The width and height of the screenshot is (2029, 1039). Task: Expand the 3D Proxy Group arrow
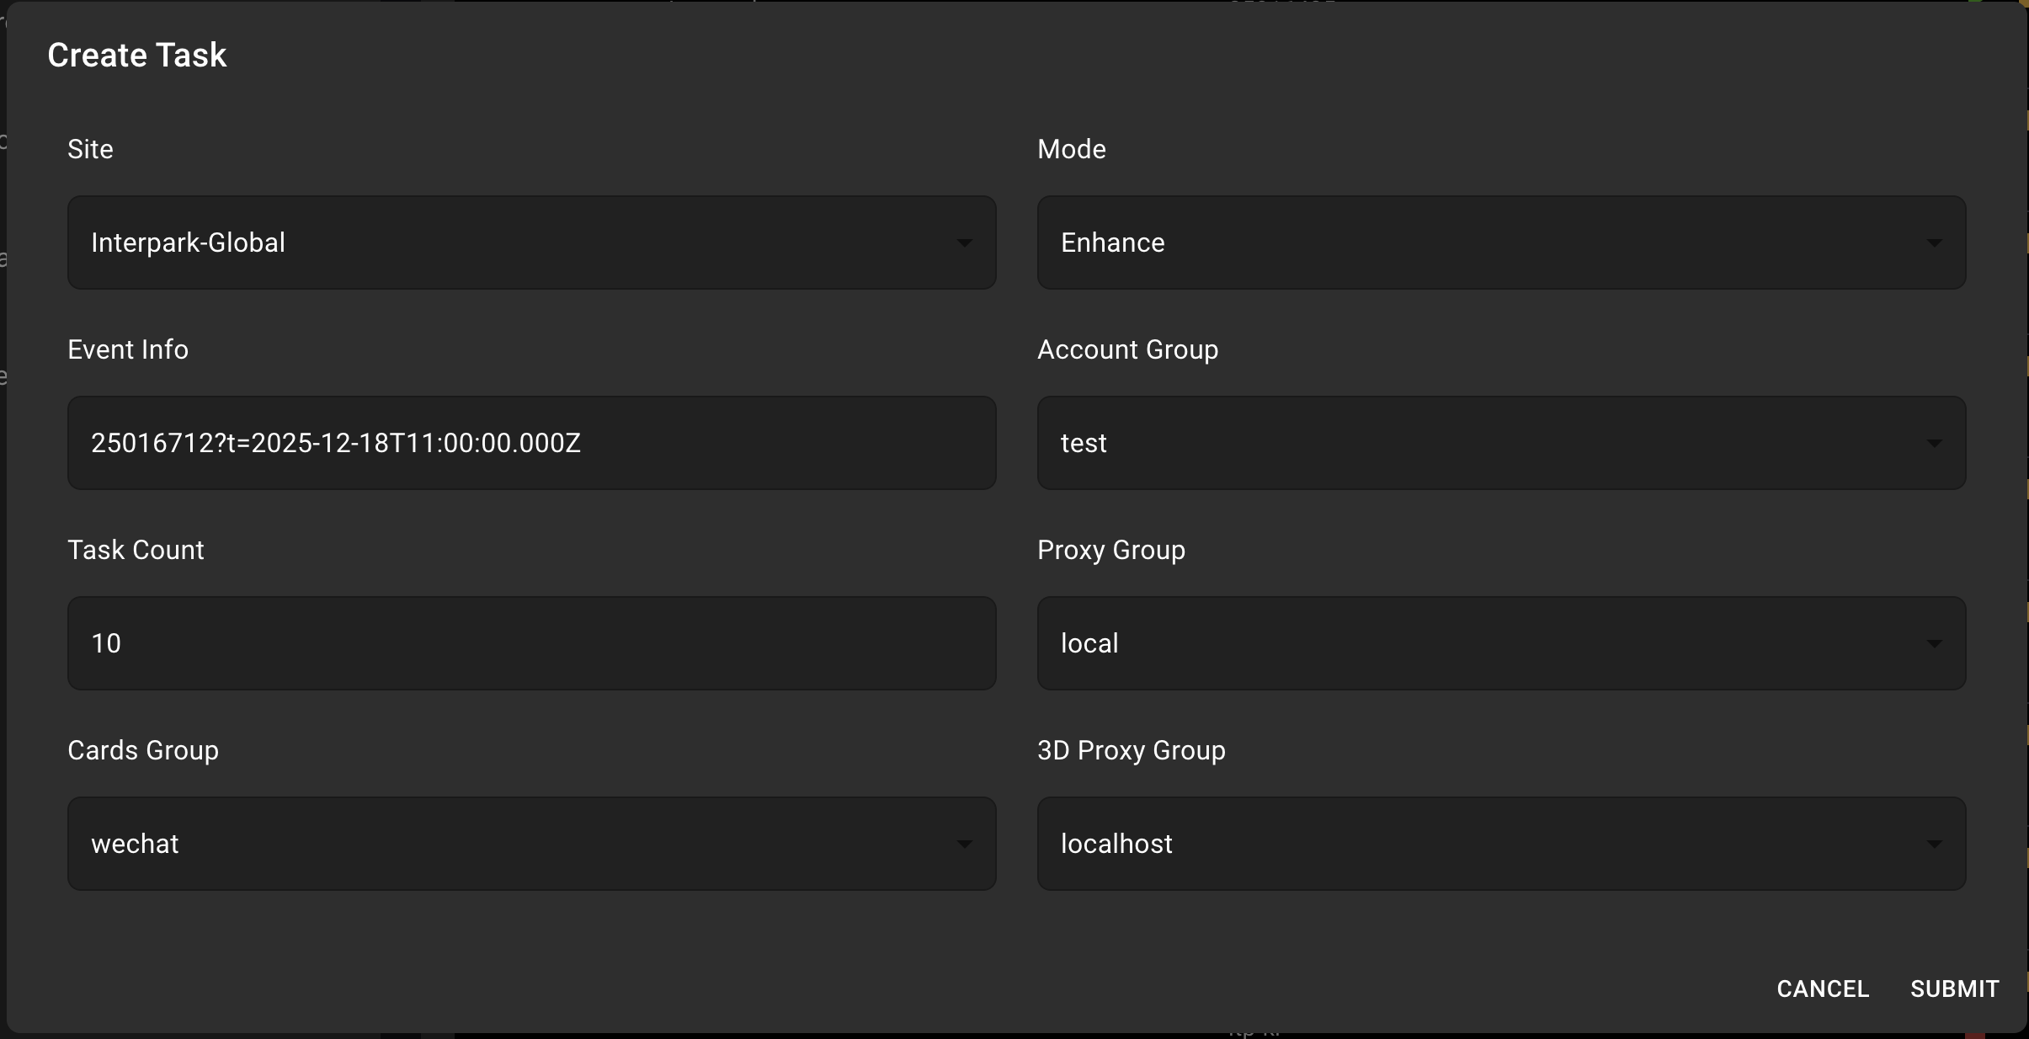[1935, 843]
